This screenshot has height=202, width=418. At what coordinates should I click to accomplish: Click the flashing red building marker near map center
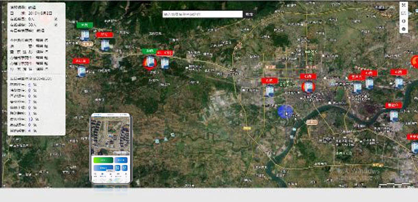coord(308,87)
